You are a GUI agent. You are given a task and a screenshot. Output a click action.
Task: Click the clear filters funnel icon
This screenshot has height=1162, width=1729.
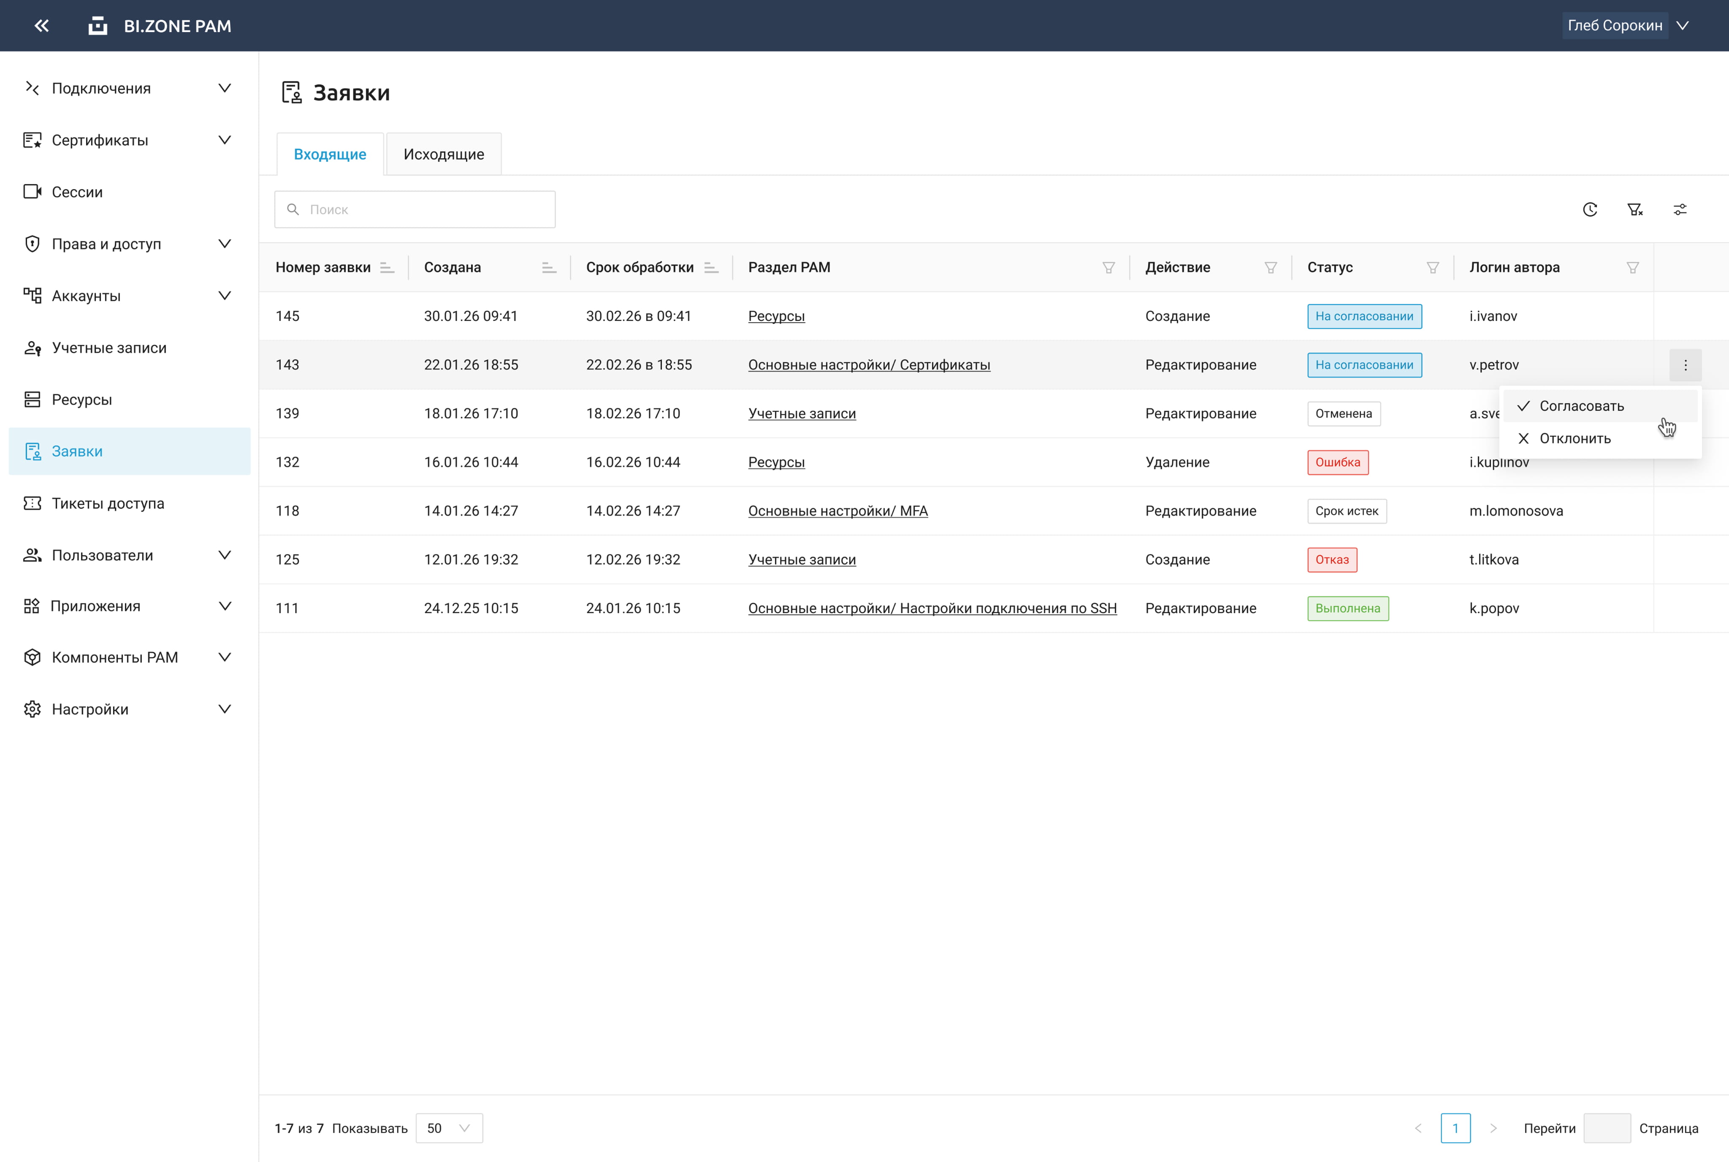pos(1635,210)
